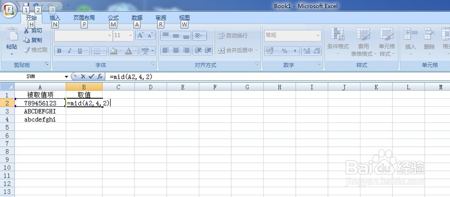
Task: Click in the formula bar
Action: pos(277,77)
